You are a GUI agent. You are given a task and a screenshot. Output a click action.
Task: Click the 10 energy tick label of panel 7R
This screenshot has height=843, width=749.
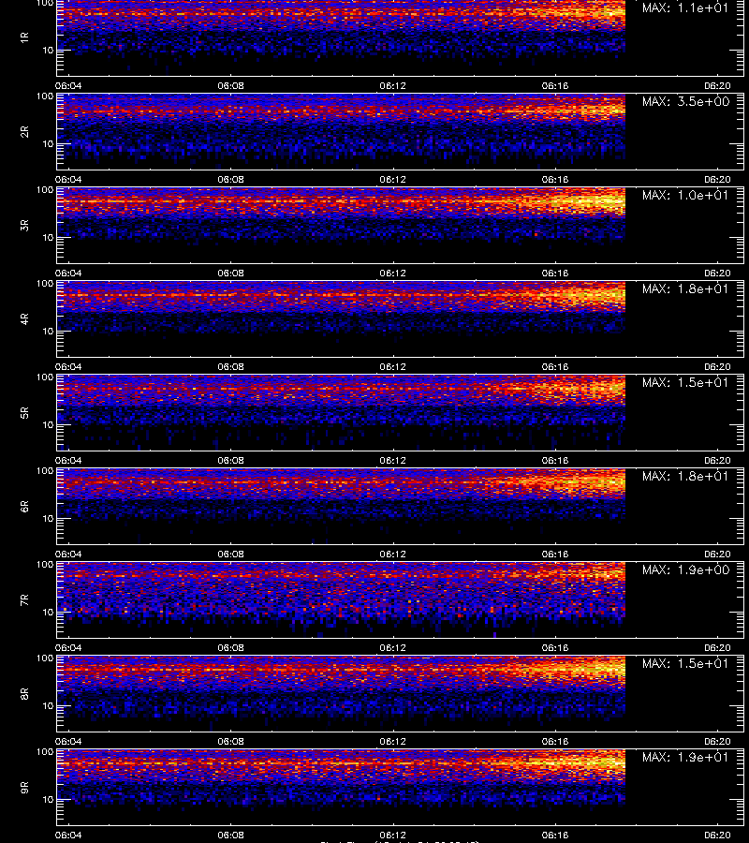click(48, 612)
